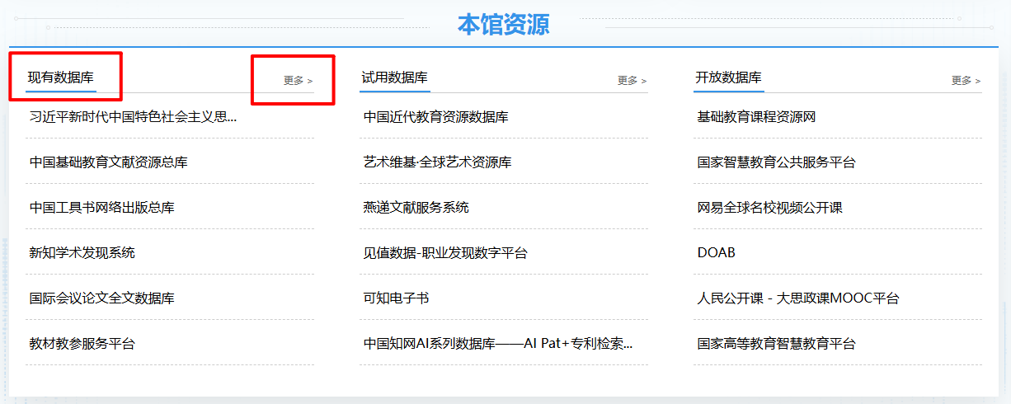Visit 基础教育课程资源网
1011x404 pixels.
756,117
